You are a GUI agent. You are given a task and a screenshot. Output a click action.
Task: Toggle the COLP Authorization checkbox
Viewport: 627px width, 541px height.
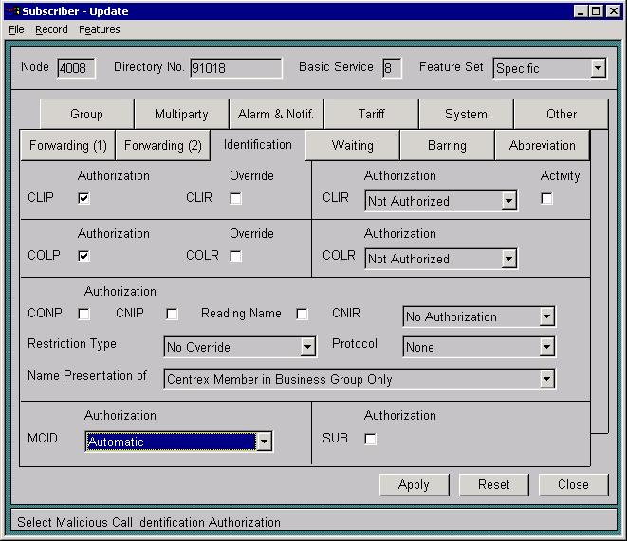click(84, 256)
